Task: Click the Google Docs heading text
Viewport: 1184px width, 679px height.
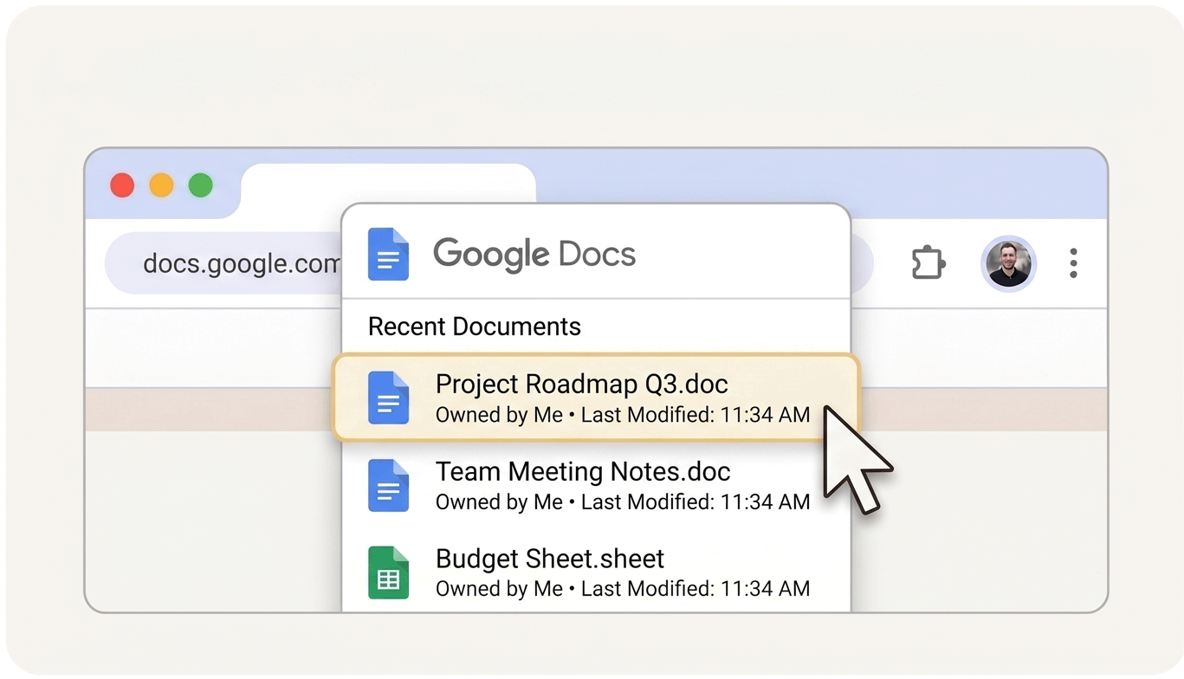Action: point(534,255)
